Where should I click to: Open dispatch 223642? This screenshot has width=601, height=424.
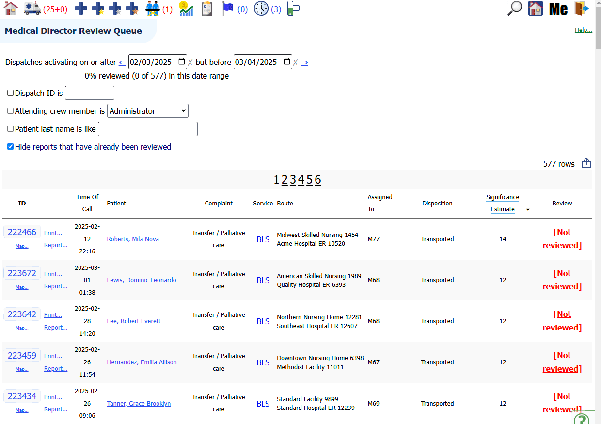point(22,314)
